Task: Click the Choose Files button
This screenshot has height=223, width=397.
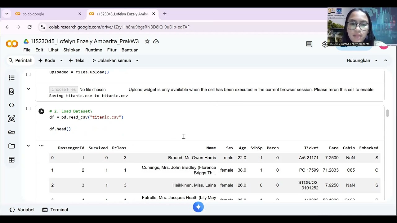Action: coord(64,90)
